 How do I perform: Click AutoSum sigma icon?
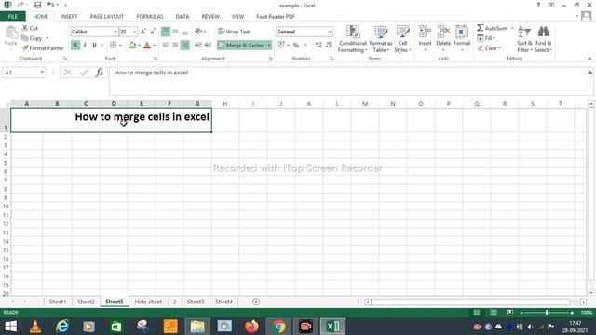tap(481, 28)
